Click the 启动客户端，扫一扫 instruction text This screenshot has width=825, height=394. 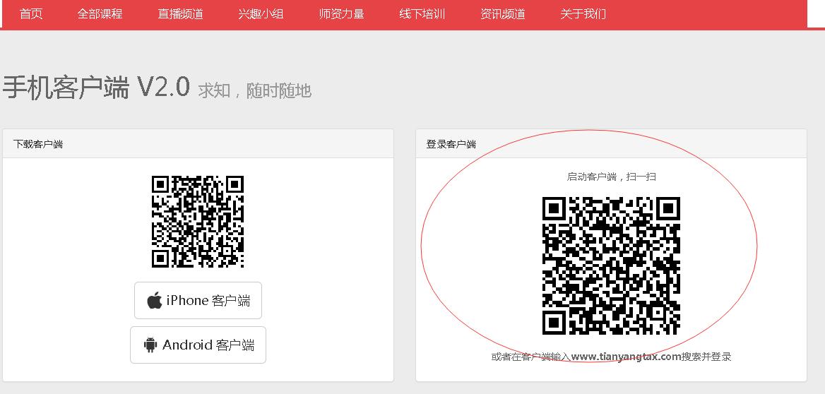tap(611, 177)
